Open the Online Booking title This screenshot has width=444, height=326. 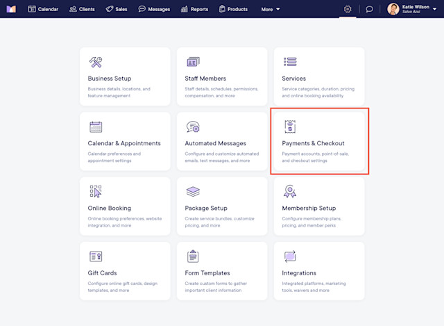coord(110,209)
